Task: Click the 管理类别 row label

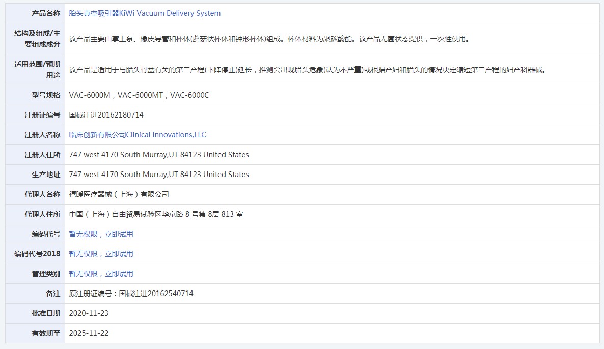Action: coord(46,274)
